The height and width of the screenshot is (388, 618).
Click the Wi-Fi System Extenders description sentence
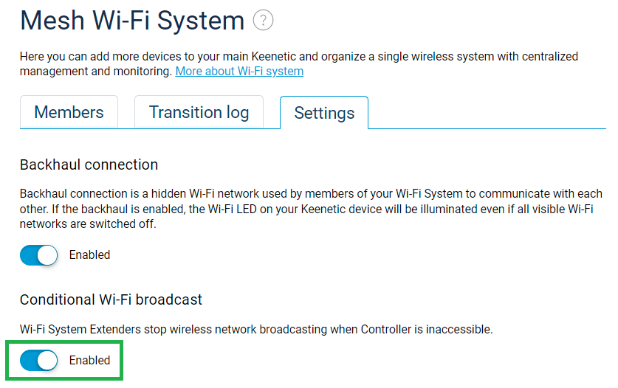click(255, 329)
